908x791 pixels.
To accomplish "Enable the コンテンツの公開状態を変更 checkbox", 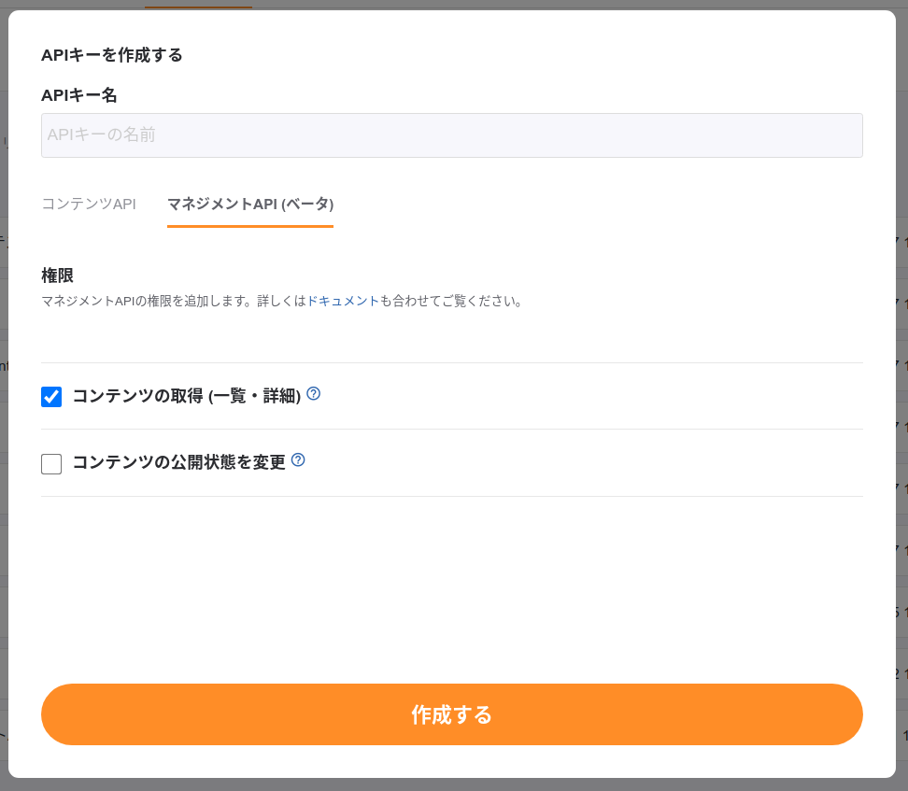I will pos(51,463).
